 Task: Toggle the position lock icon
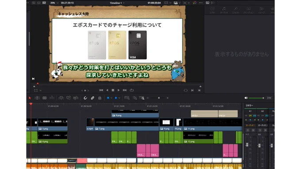tap(100, 98)
